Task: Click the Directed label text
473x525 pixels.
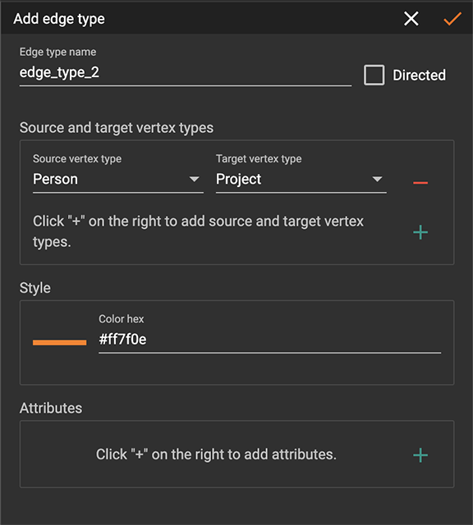Action: click(x=419, y=75)
